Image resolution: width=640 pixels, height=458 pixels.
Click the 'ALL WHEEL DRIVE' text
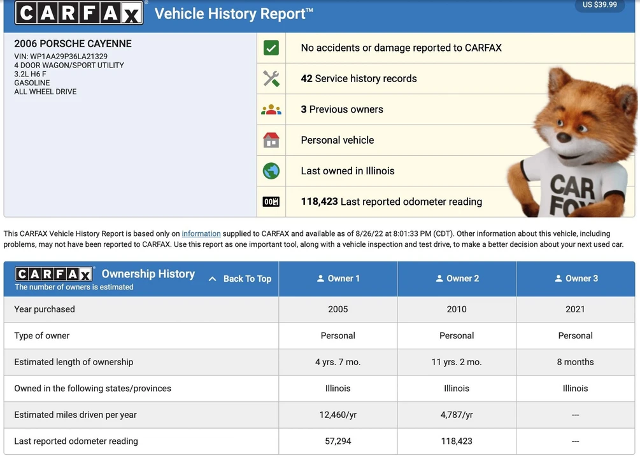[45, 92]
